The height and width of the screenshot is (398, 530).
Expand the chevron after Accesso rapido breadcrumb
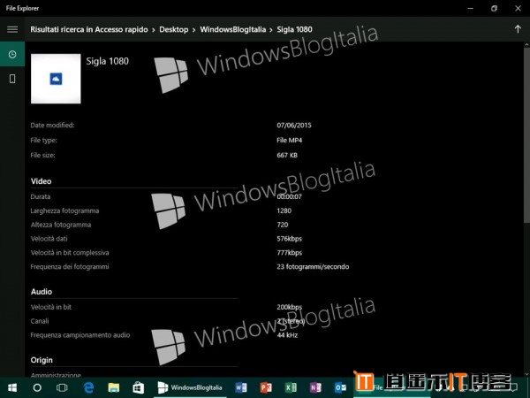154,30
